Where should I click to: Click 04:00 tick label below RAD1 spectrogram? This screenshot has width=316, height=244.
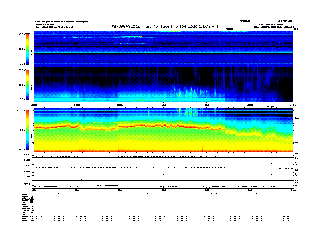tap(77, 105)
